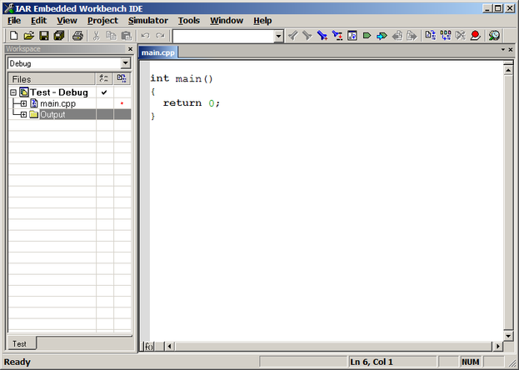Screen dimensions: 519x370
Task: Click the horizontal scrollbar left arrow
Action: point(169,347)
